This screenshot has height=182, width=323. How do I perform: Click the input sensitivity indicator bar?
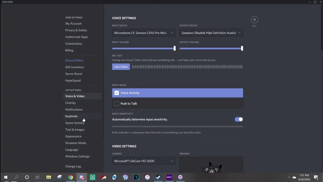pyautogui.click(x=177, y=126)
